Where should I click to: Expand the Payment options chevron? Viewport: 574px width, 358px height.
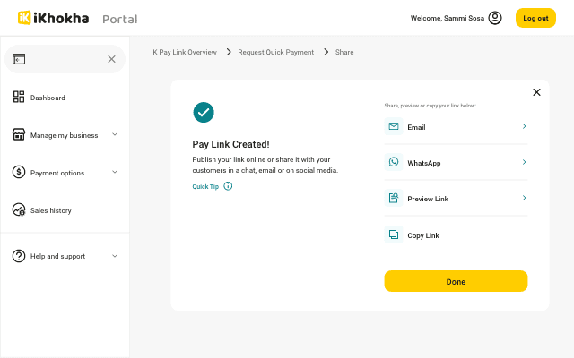point(115,173)
